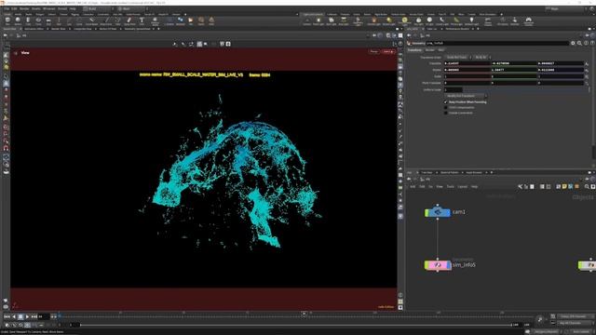596x335 pixels.
Task: Open the Tree View pane tab
Action: click(427, 172)
